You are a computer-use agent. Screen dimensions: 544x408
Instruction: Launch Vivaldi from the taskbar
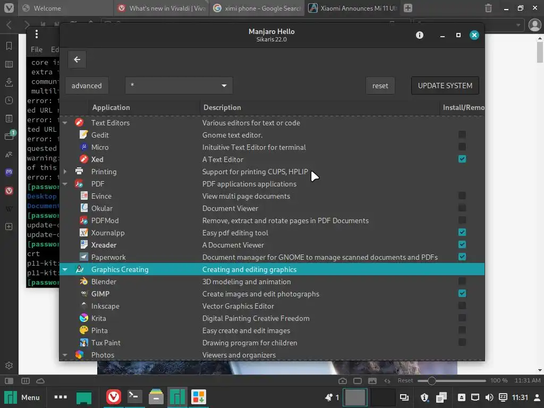pos(114,397)
